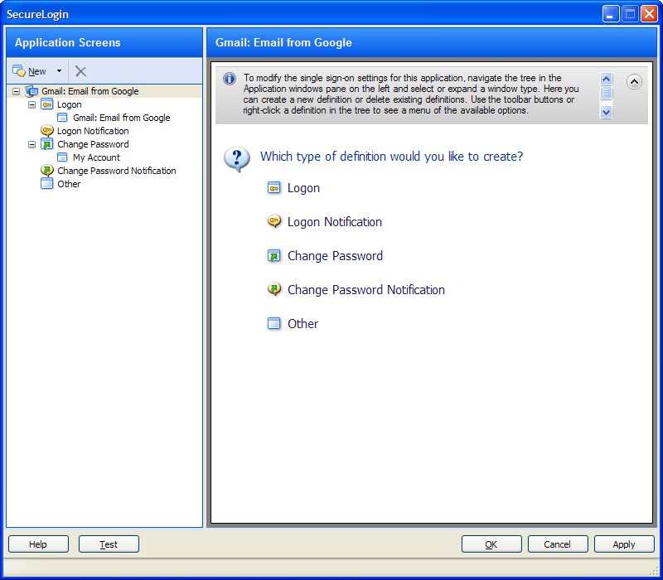
Task: Click the Delete X toolbar icon
Action: point(80,71)
